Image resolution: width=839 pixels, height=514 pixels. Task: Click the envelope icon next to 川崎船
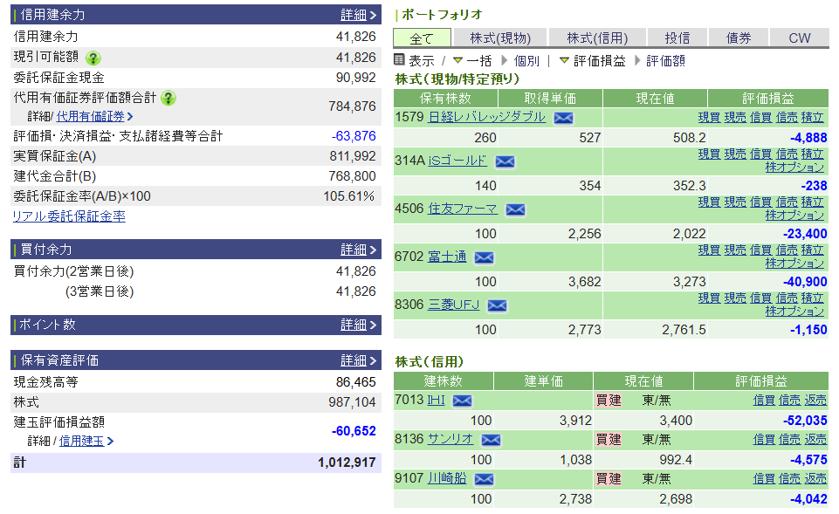484,479
